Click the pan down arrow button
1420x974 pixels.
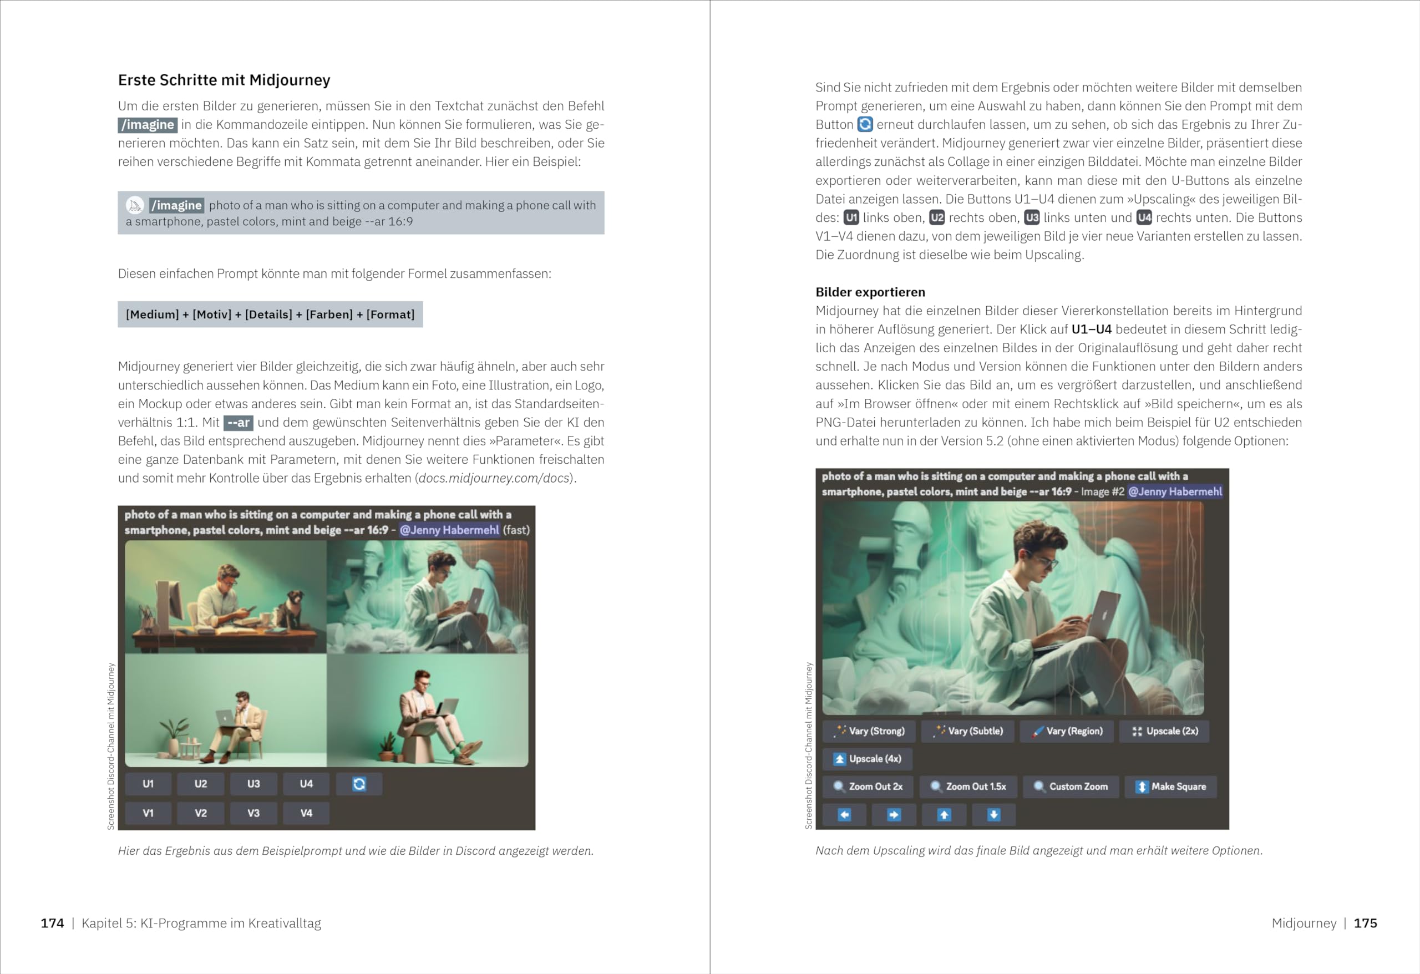point(994,814)
